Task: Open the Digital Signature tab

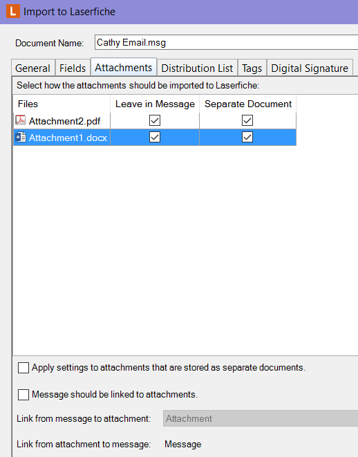Action: (310, 68)
